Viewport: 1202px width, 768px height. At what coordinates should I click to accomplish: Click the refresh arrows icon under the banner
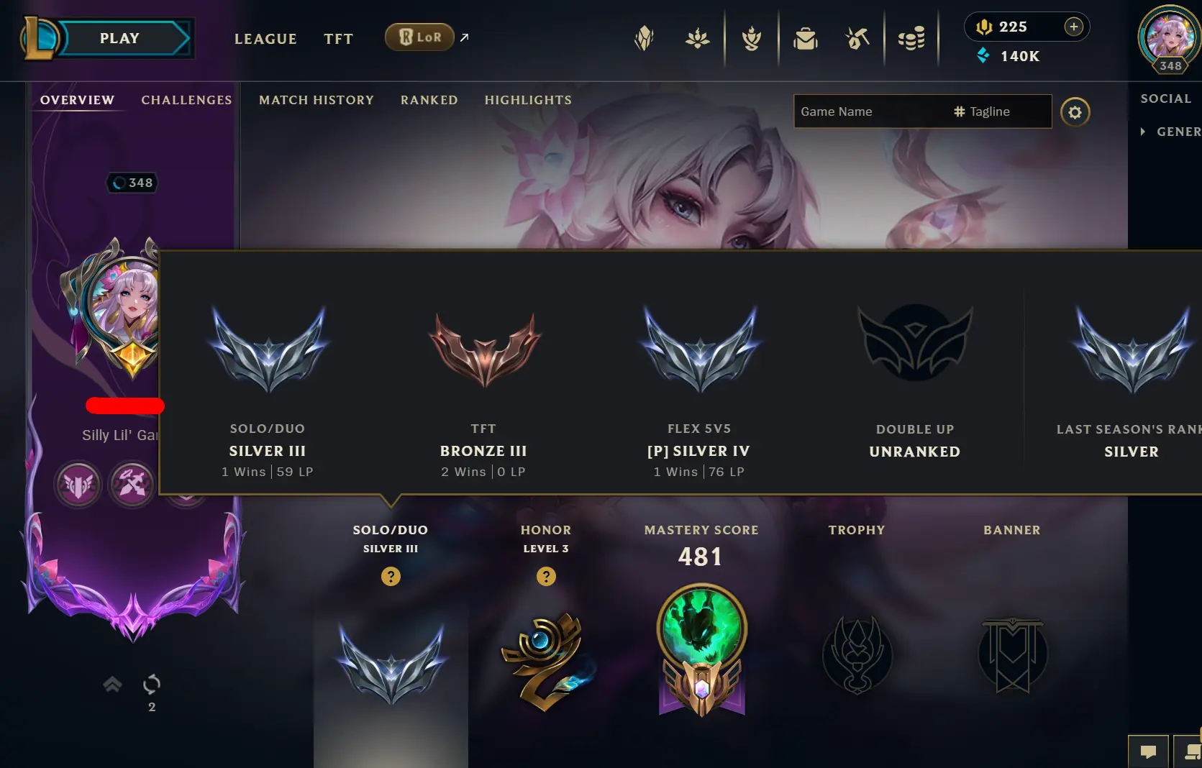[152, 683]
